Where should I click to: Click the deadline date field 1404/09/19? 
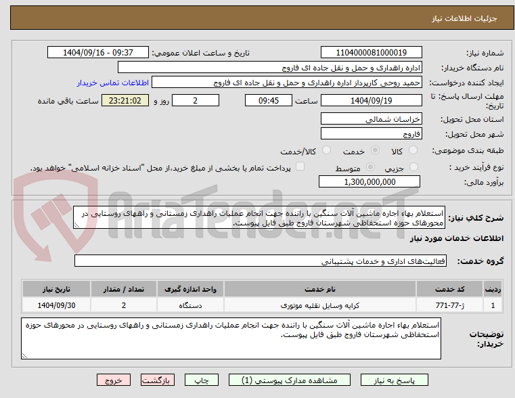pos(371,100)
